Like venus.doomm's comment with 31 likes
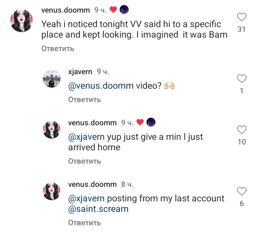This screenshot has height=233, width=261. click(241, 17)
